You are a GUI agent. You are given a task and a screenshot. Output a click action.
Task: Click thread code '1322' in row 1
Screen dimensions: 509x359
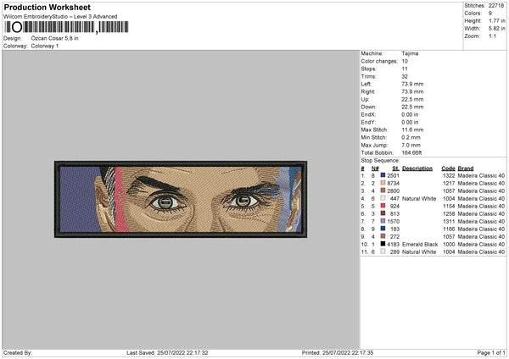click(449, 175)
